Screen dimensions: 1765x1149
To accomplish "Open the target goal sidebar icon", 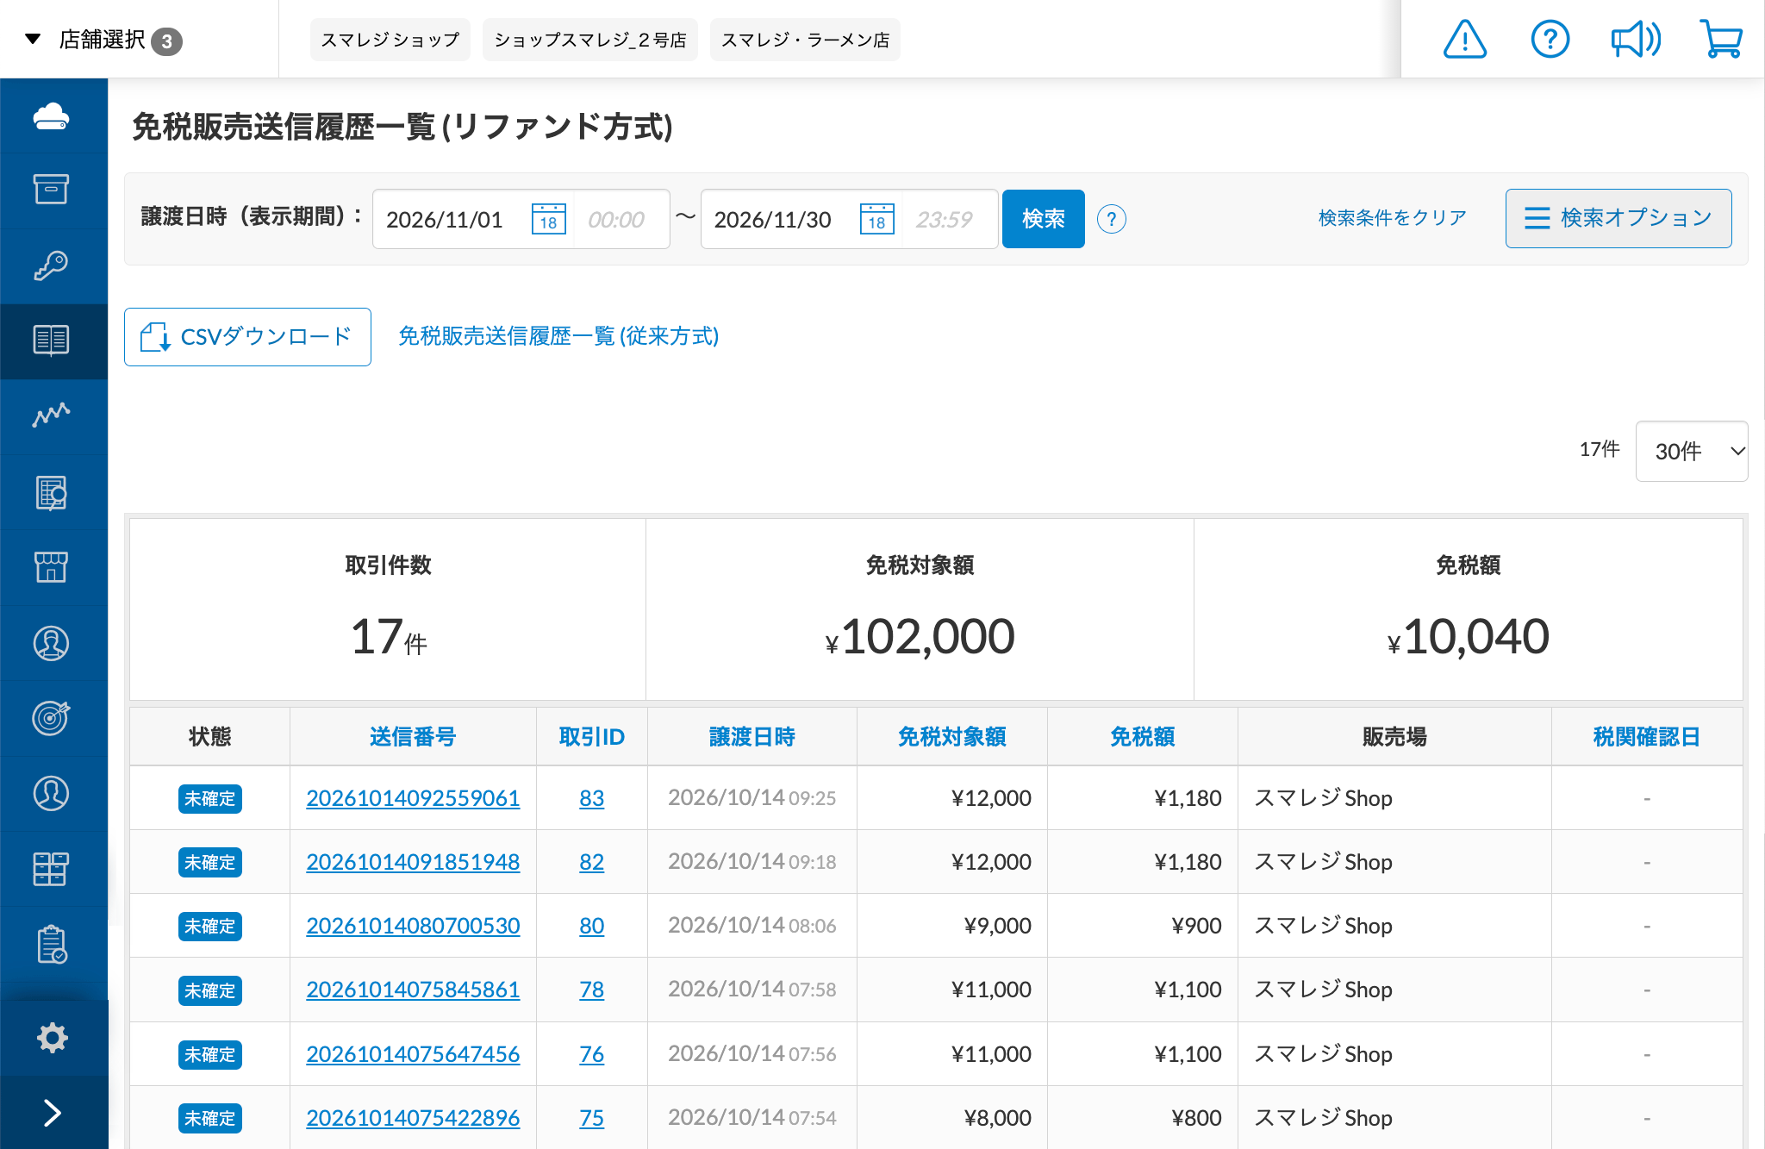I will 52,717.
